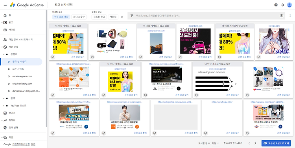This screenshot has height=148, width=295.
Task: Block the iker-mall.com ad
Action: (x=53, y=133)
